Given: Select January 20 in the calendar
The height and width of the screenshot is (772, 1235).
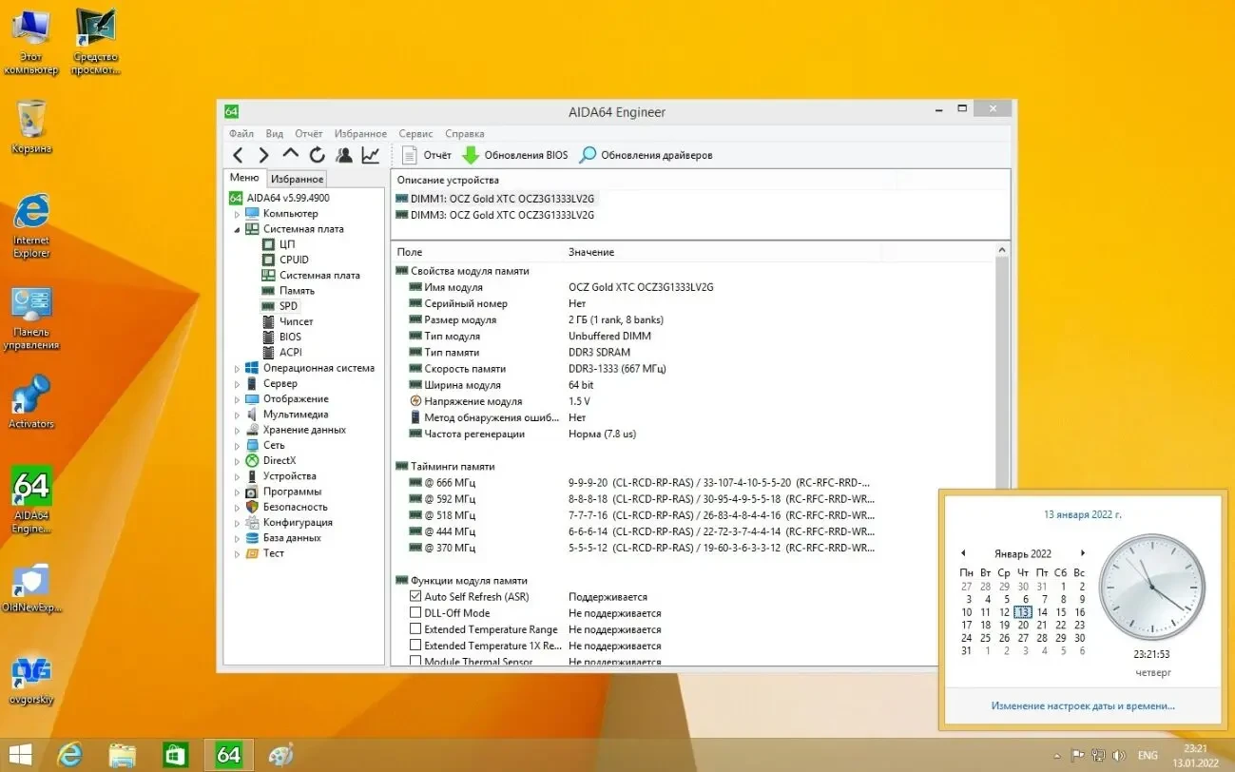Looking at the screenshot, I should 1023,625.
